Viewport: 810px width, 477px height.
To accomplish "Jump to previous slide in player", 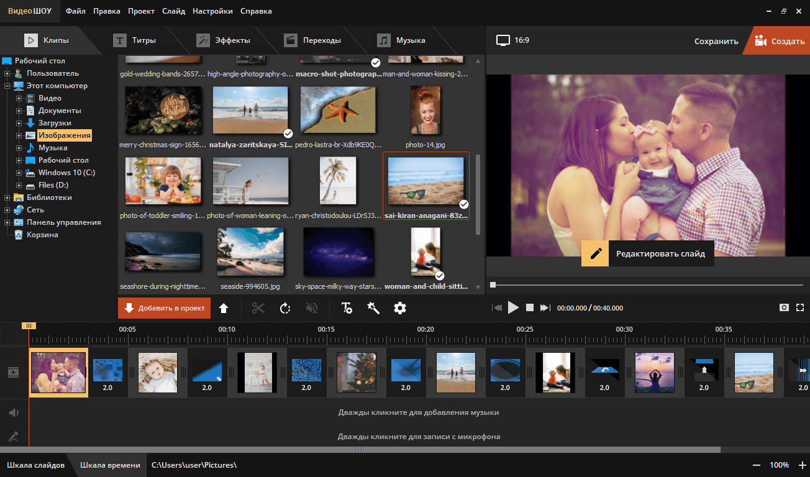I will 497,307.
